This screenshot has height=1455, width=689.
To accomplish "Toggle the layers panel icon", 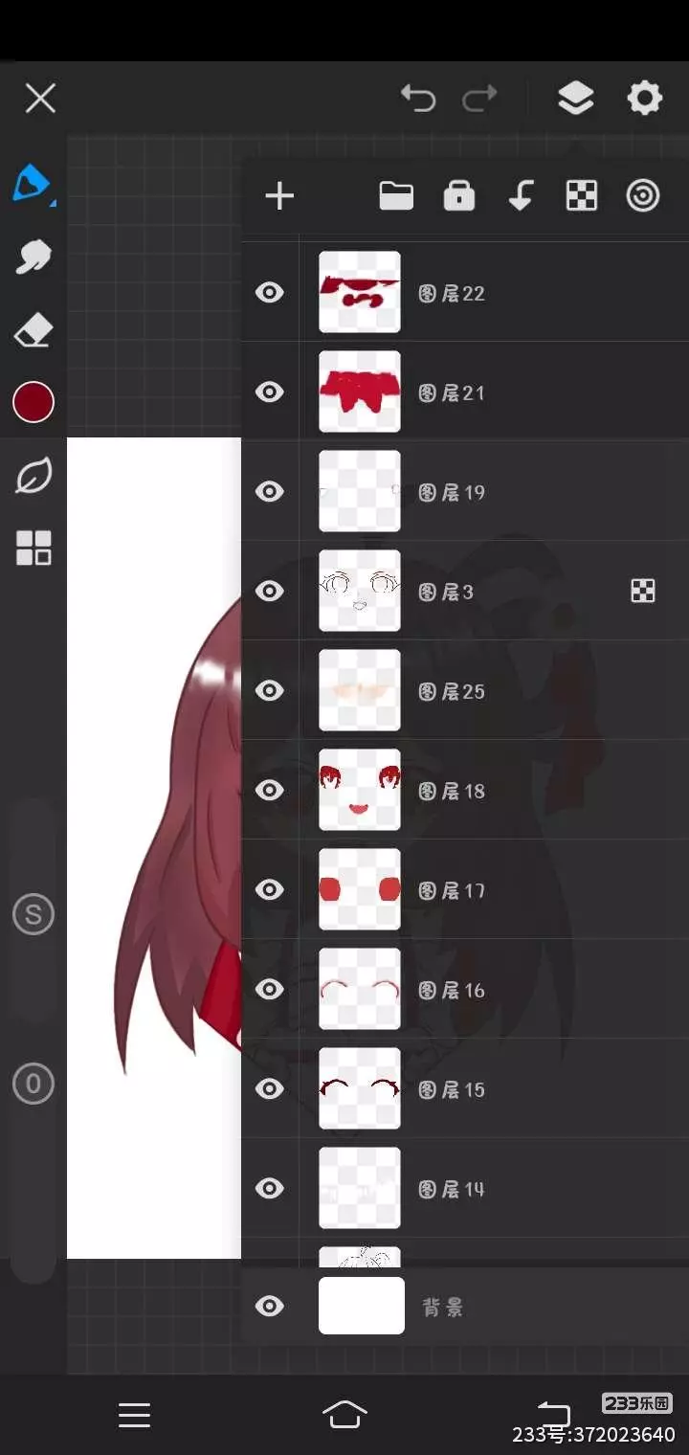I will [x=575, y=98].
